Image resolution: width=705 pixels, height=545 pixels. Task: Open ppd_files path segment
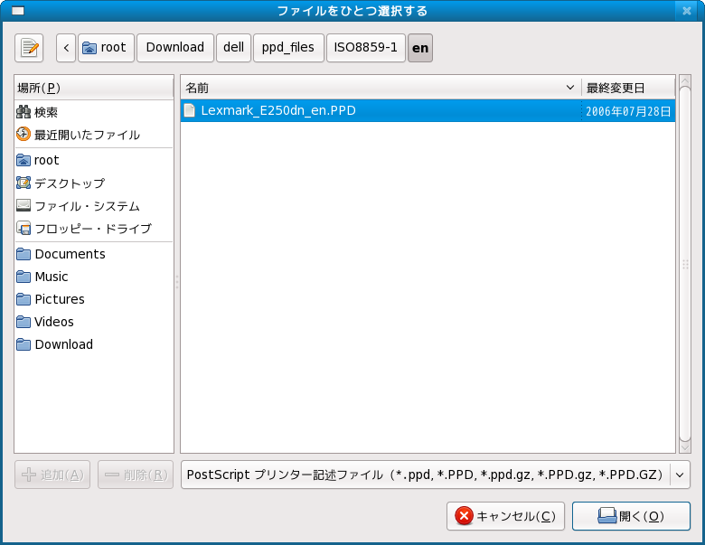pos(288,48)
